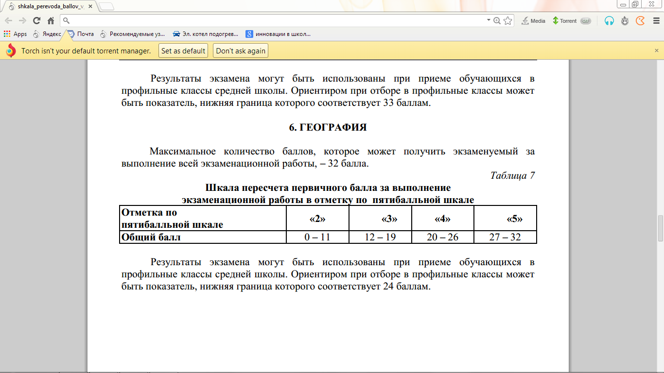Click the vertical scrollbar thumb
Screen dimensions: 664x373
pos(661,228)
